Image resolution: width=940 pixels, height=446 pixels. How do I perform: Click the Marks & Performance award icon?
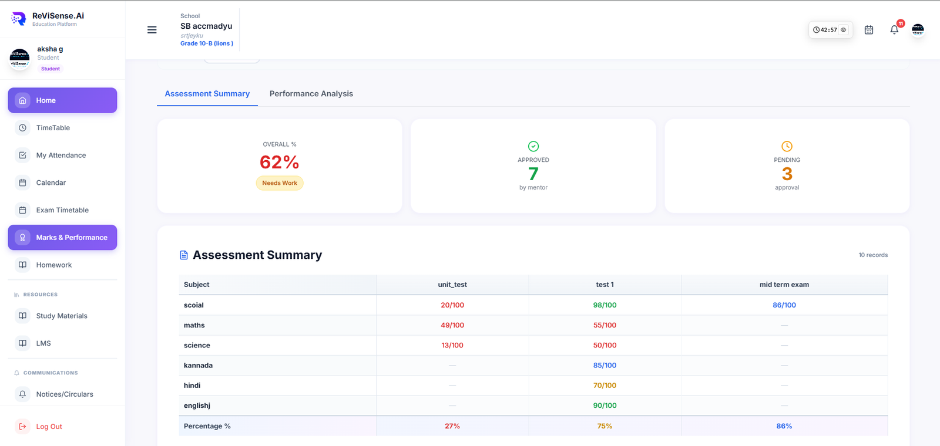point(22,238)
